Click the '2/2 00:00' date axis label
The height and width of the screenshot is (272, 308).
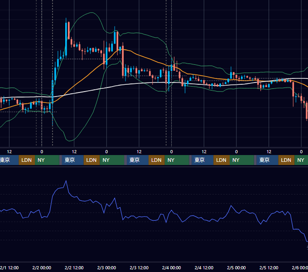pos(42,267)
